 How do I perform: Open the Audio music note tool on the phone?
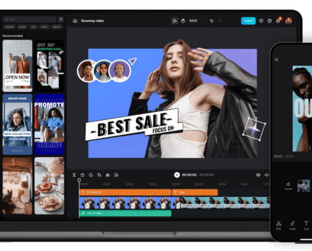pos(292,225)
